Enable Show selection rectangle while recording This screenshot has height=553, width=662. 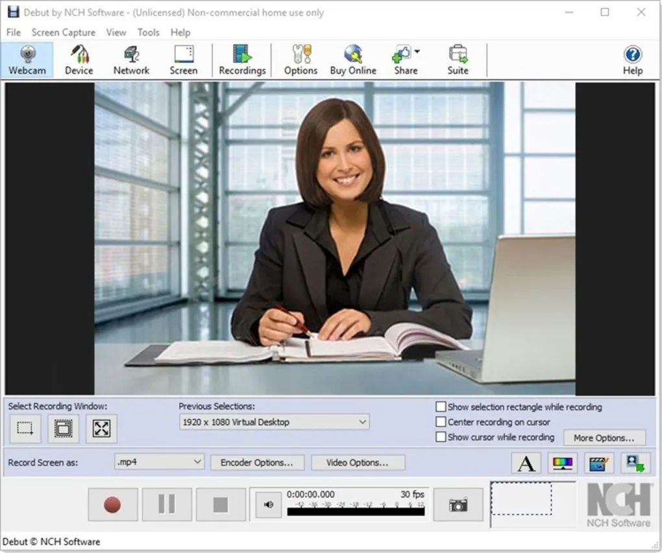(441, 406)
